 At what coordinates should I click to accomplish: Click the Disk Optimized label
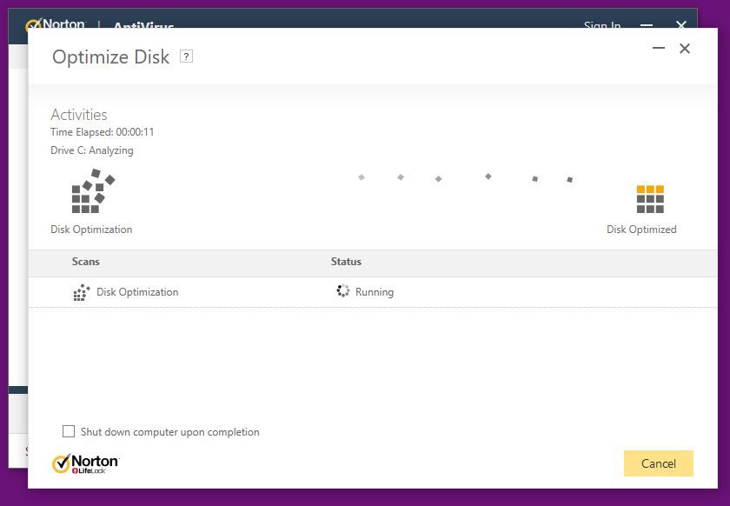pyautogui.click(x=641, y=230)
